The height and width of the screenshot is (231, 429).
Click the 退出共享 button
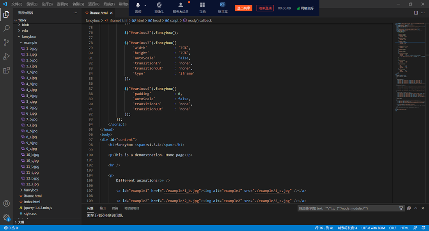[x=244, y=8]
